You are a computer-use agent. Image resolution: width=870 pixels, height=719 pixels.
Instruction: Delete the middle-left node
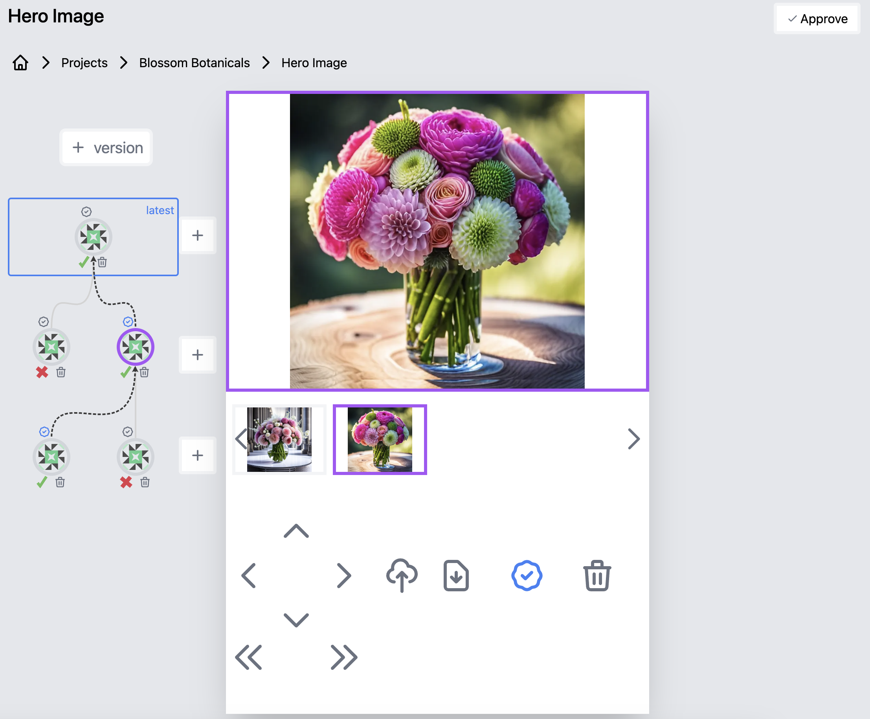pyautogui.click(x=61, y=372)
